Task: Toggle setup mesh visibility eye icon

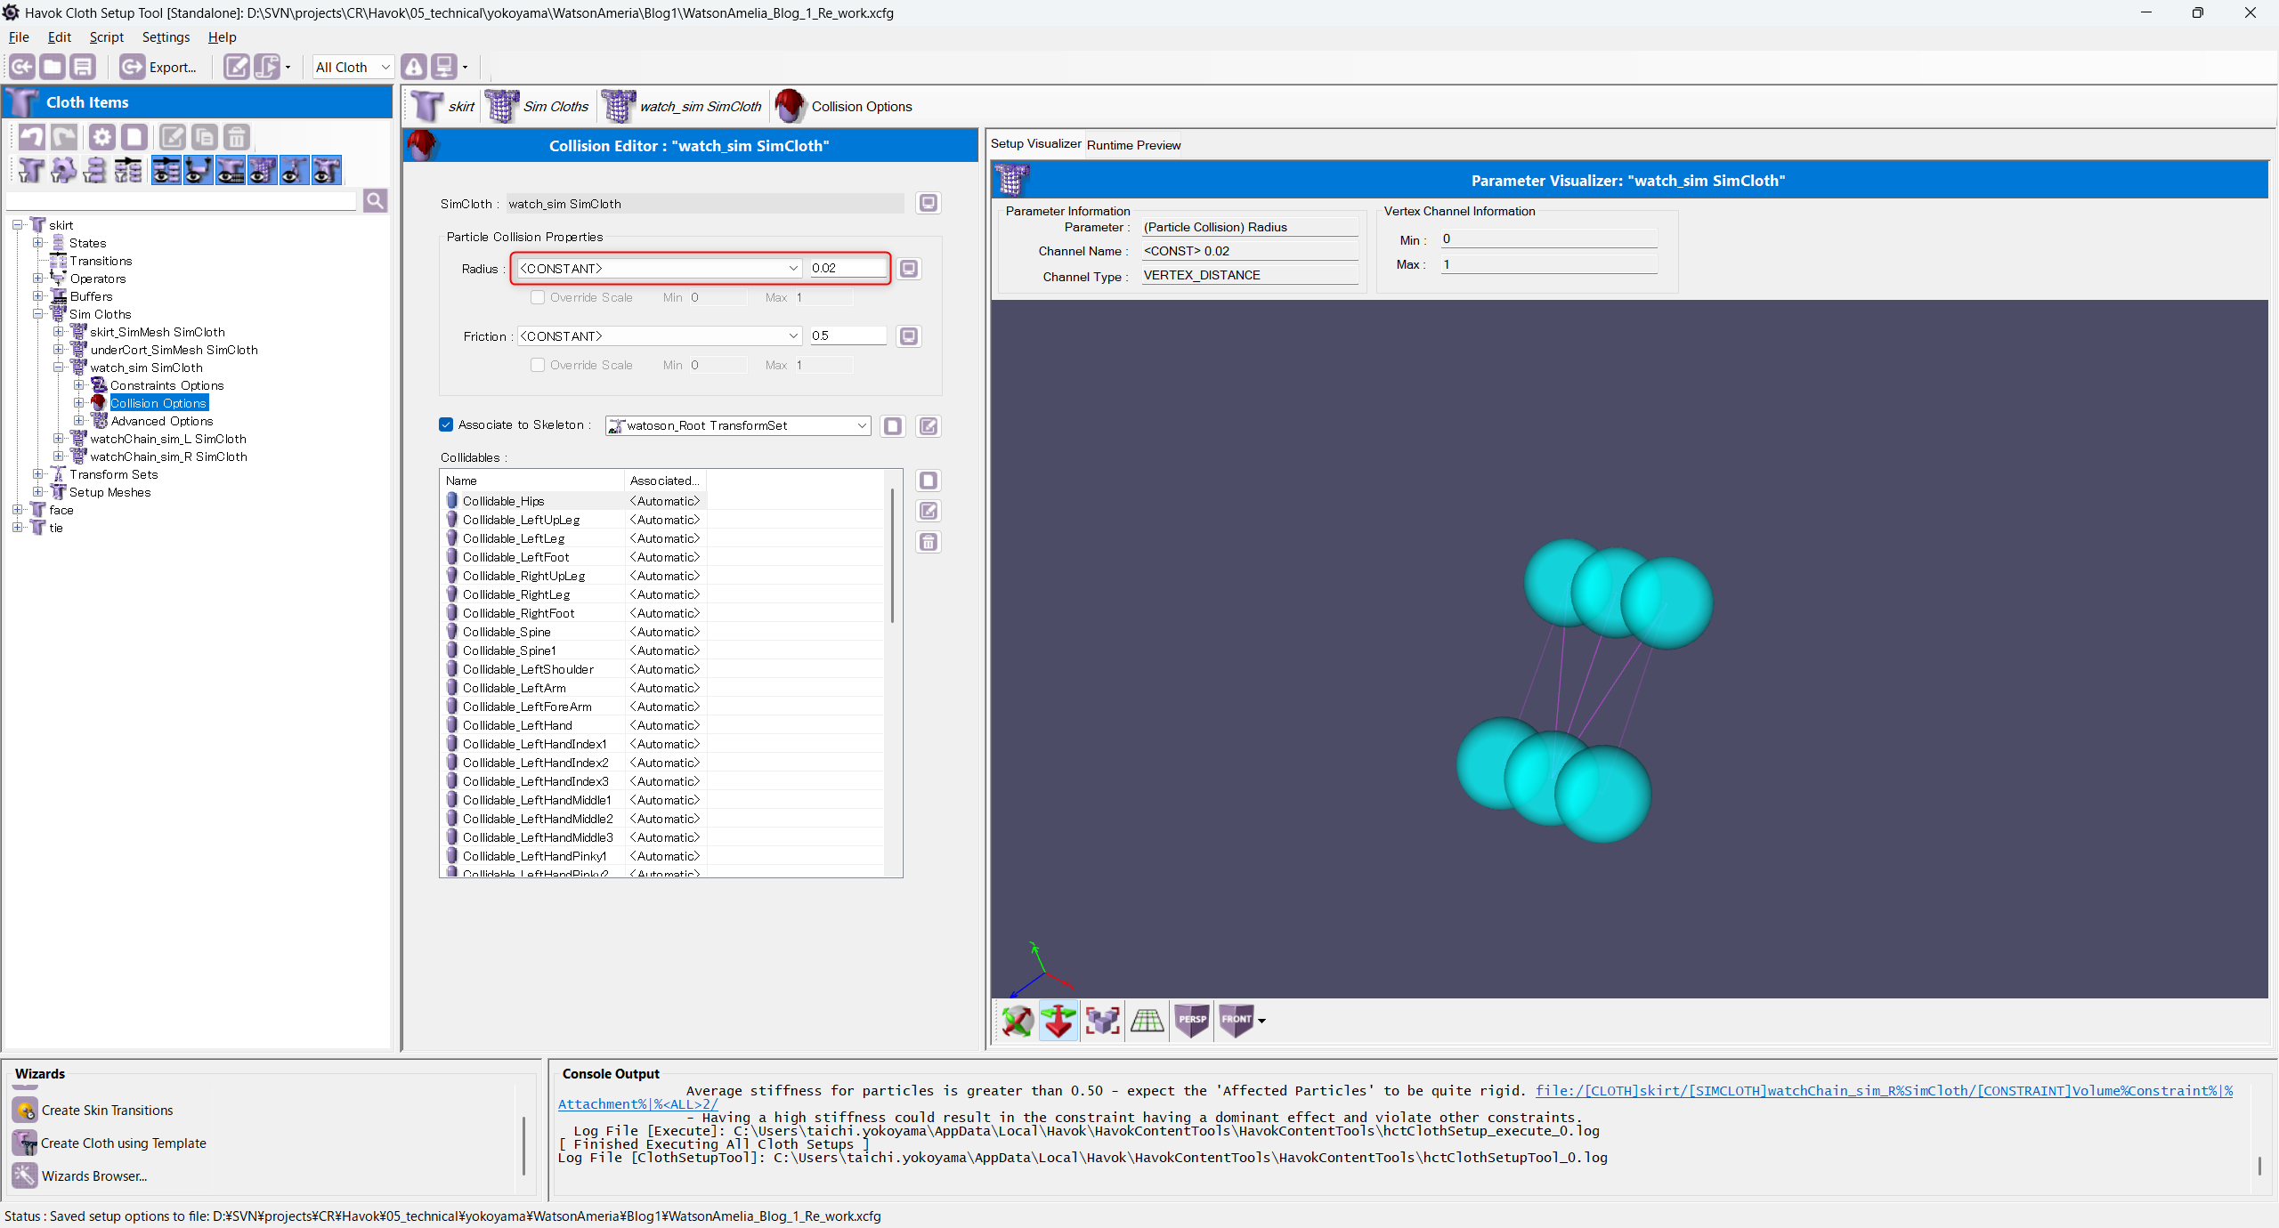Action: 327,170
